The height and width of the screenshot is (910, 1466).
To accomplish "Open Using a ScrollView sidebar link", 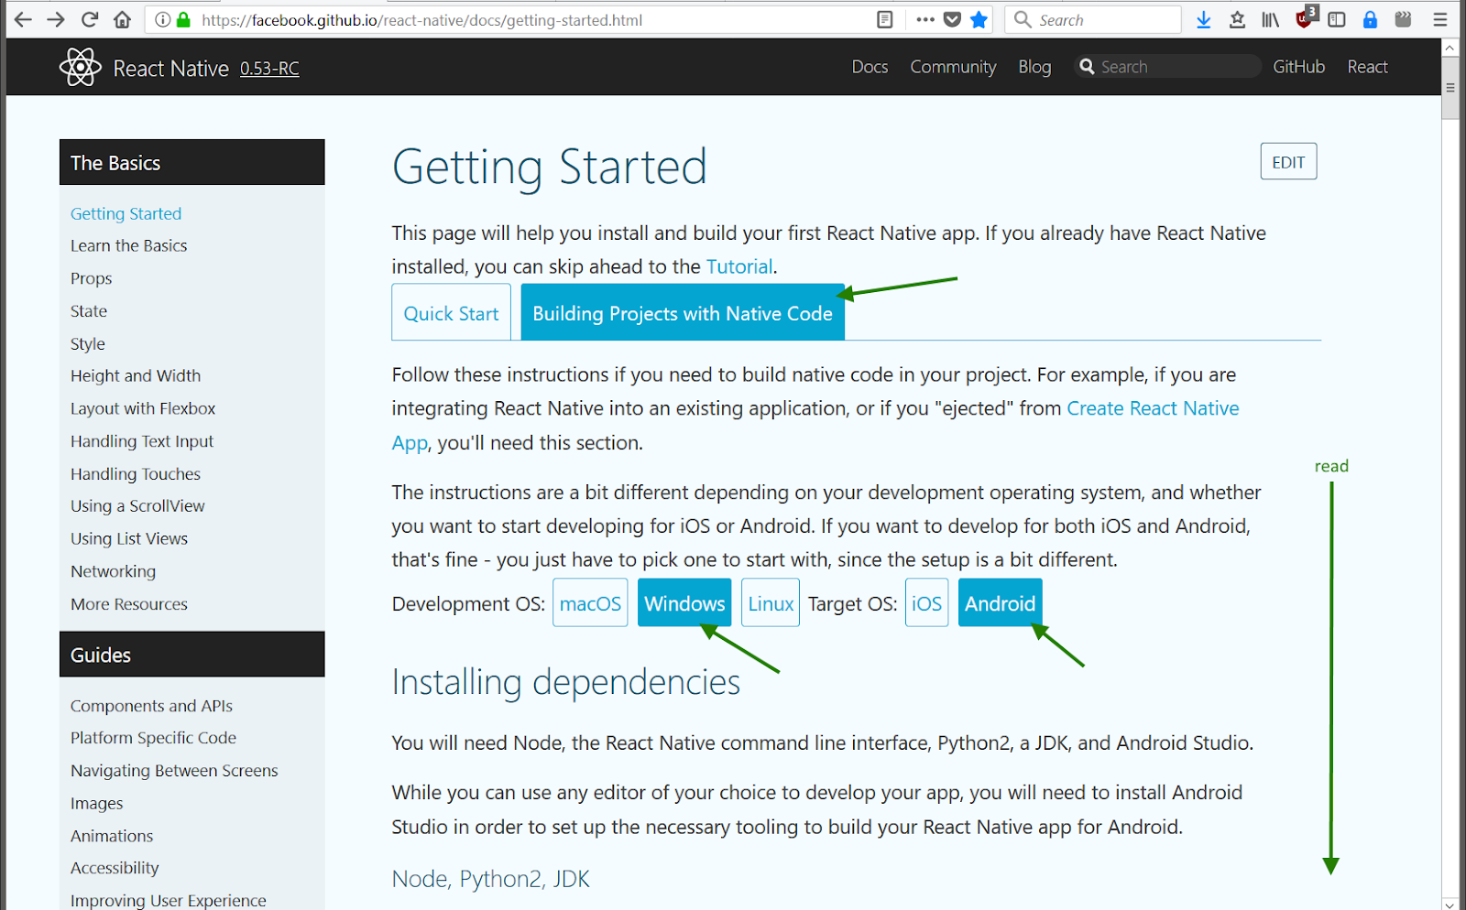I will (x=137, y=506).
